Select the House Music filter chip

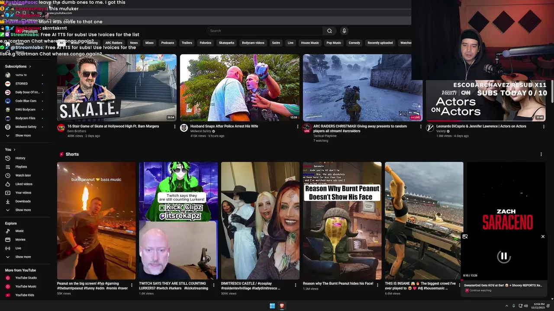[310, 43]
